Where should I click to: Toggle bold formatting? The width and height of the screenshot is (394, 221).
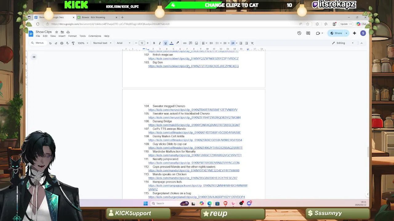tap(154, 43)
